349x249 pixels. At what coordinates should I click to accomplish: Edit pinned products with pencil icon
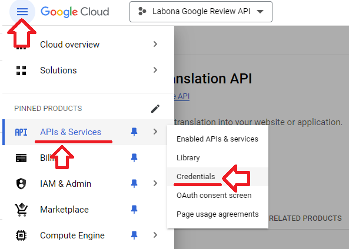tap(155, 109)
